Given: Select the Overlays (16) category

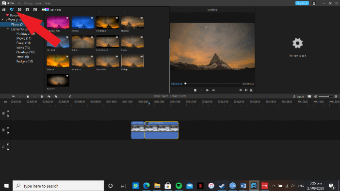Looking at the screenshot, I should (x=25, y=52).
